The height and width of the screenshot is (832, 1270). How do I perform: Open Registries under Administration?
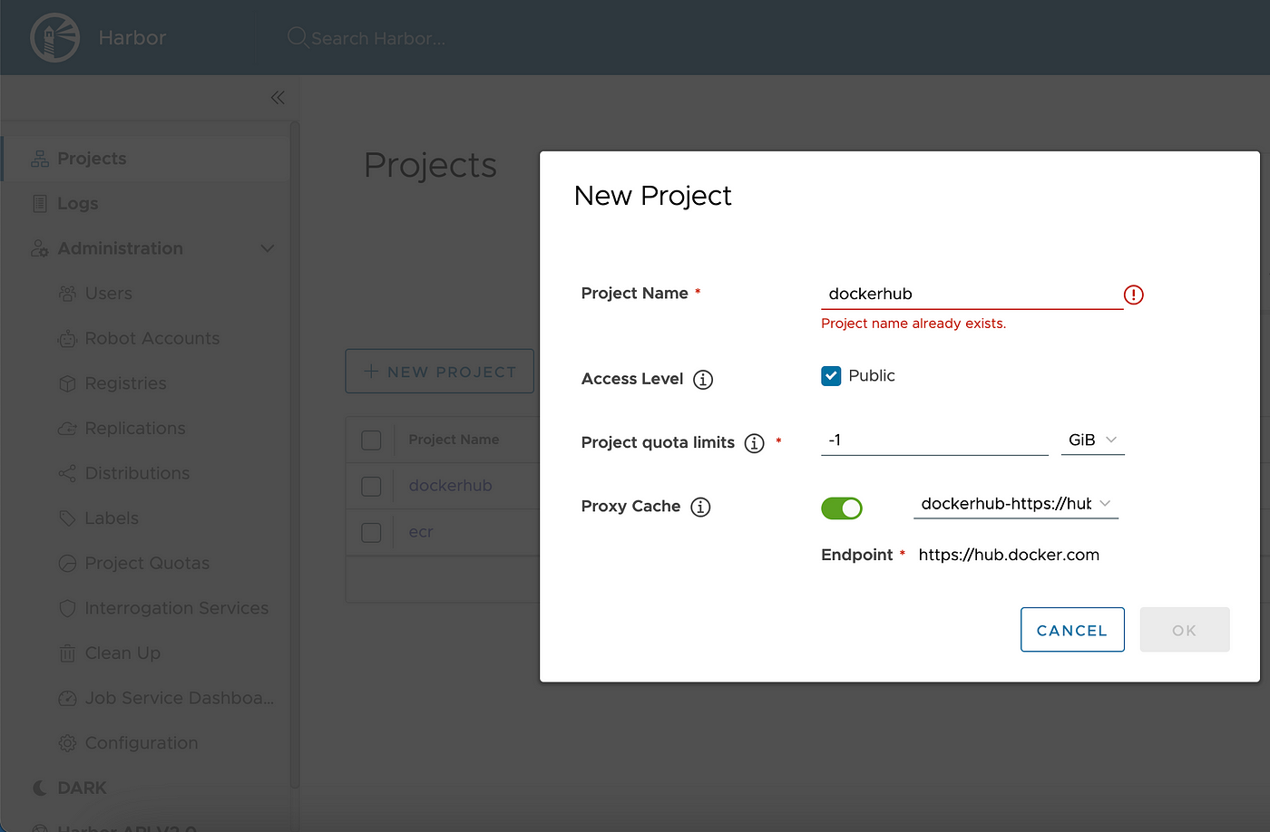pyautogui.click(x=125, y=383)
